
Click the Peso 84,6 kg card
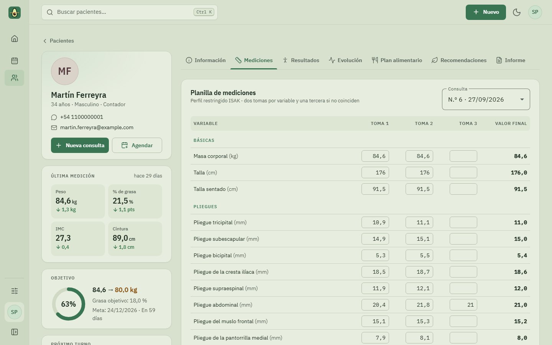pyautogui.click(x=78, y=201)
